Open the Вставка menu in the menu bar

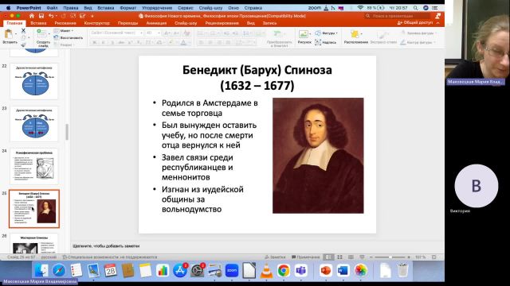click(x=106, y=8)
